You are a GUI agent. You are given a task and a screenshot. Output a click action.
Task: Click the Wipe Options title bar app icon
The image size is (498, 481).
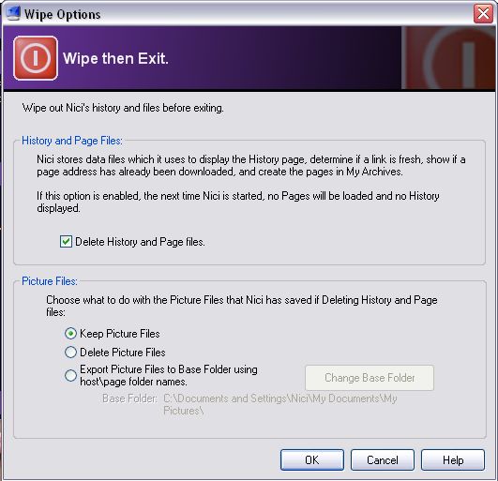[x=13, y=14]
